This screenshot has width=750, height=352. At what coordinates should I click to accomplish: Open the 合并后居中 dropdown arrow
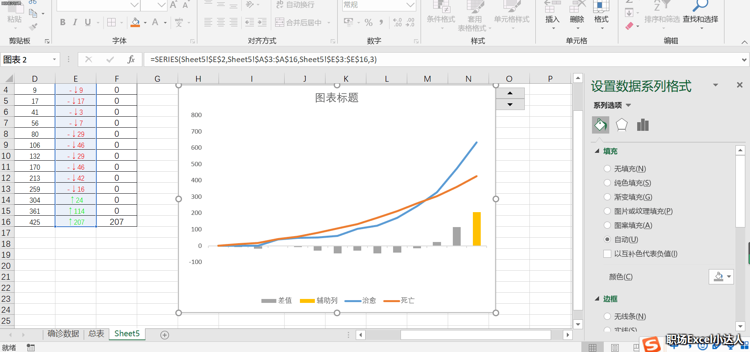329,22
